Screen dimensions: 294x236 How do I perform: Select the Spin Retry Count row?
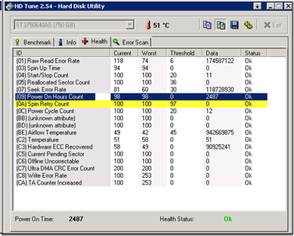[141, 104]
